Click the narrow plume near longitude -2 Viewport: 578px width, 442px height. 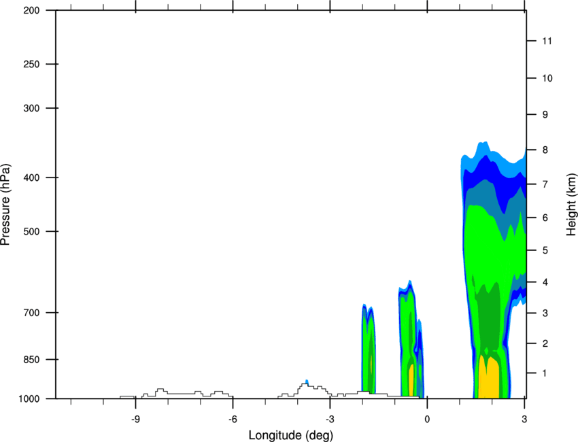(x=369, y=348)
